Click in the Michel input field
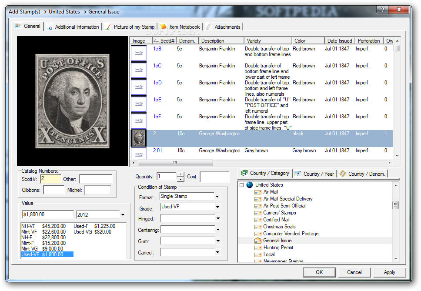The height and width of the screenshot is (291, 421). 98,190
